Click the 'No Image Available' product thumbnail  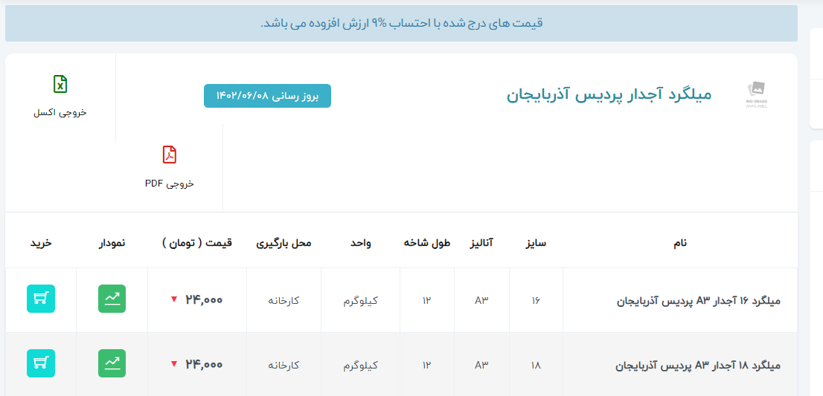pyautogui.click(x=756, y=95)
